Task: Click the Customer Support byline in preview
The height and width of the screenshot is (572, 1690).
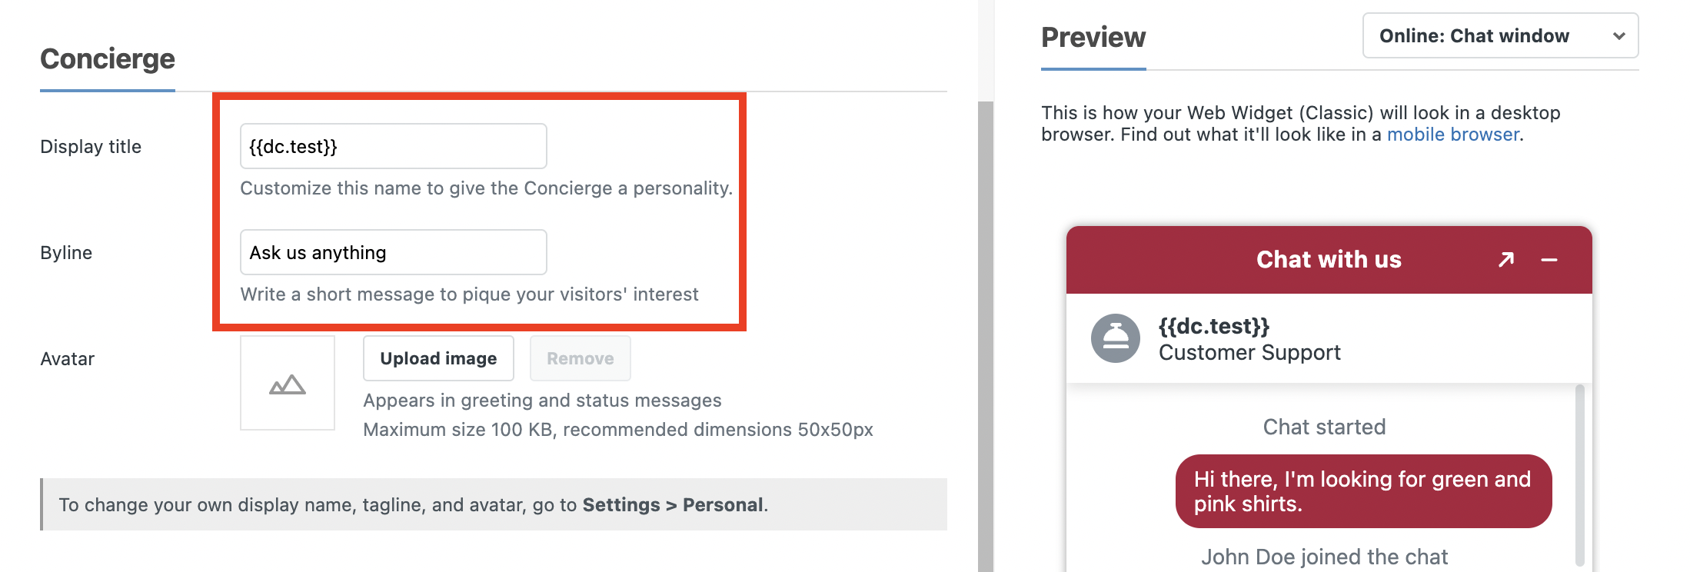Action: click(1249, 353)
